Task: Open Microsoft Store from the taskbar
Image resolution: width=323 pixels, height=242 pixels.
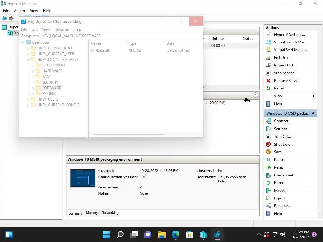Action: [x=189, y=234]
